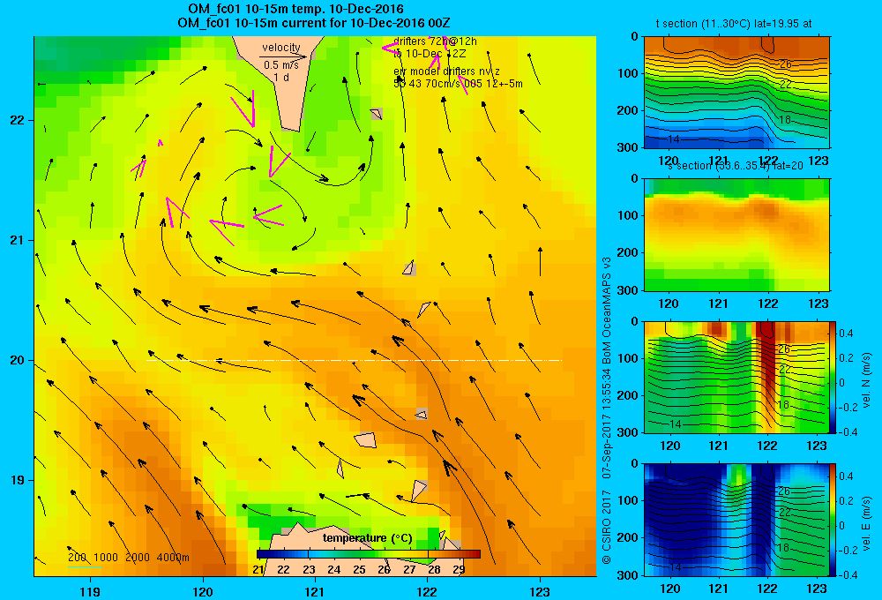Screen dimensions: 882x600
Task: Click latitude label 20 on main map axis
Action: point(18,360)
